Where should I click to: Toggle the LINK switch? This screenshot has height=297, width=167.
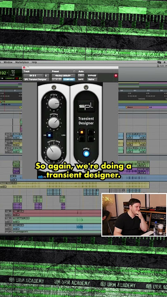[58, 135]
